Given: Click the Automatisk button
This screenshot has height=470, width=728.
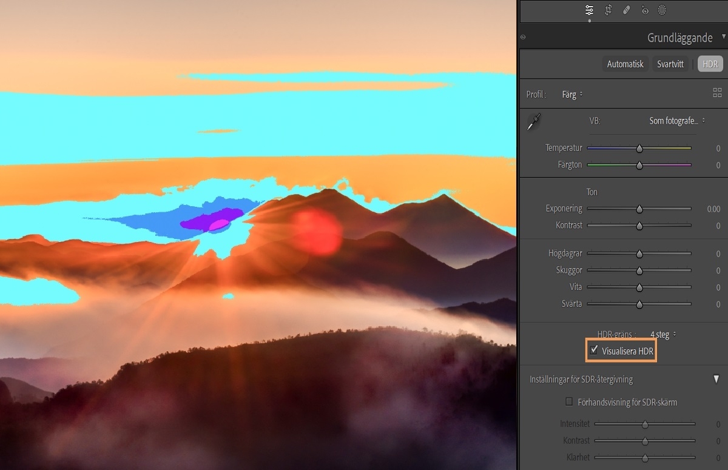Looking at the screenshot, I should tap(625, 64).
